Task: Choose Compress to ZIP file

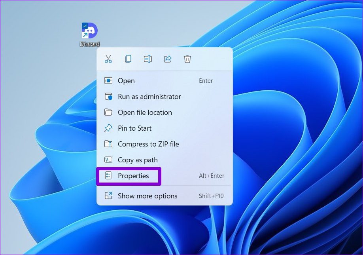Action: tap(164, 144)
